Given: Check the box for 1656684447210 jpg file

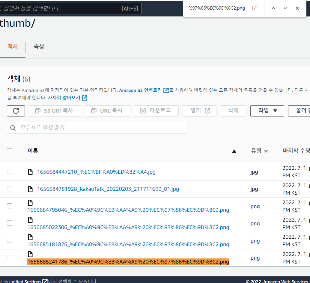Looking at the screenshot, I should coord(10,171).
